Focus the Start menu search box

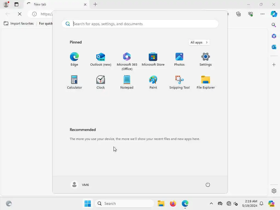pos(140,24)
